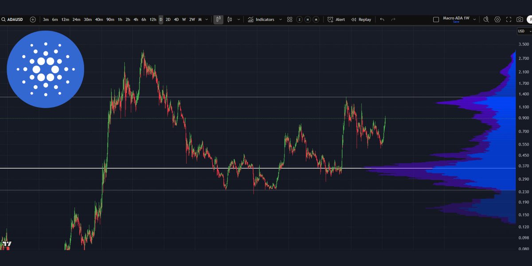Click the 0.290 price axis label
Screen dimensions: 532x266
point(524,179)
